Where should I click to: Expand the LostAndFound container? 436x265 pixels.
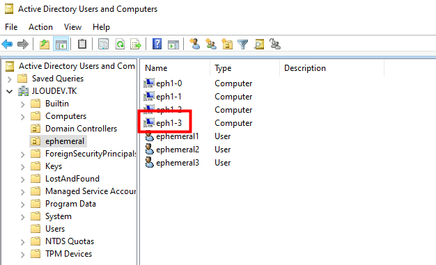(23, 179)
